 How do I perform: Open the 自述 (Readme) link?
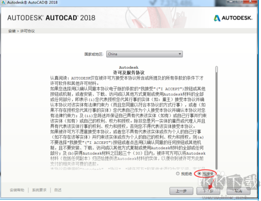58,190
